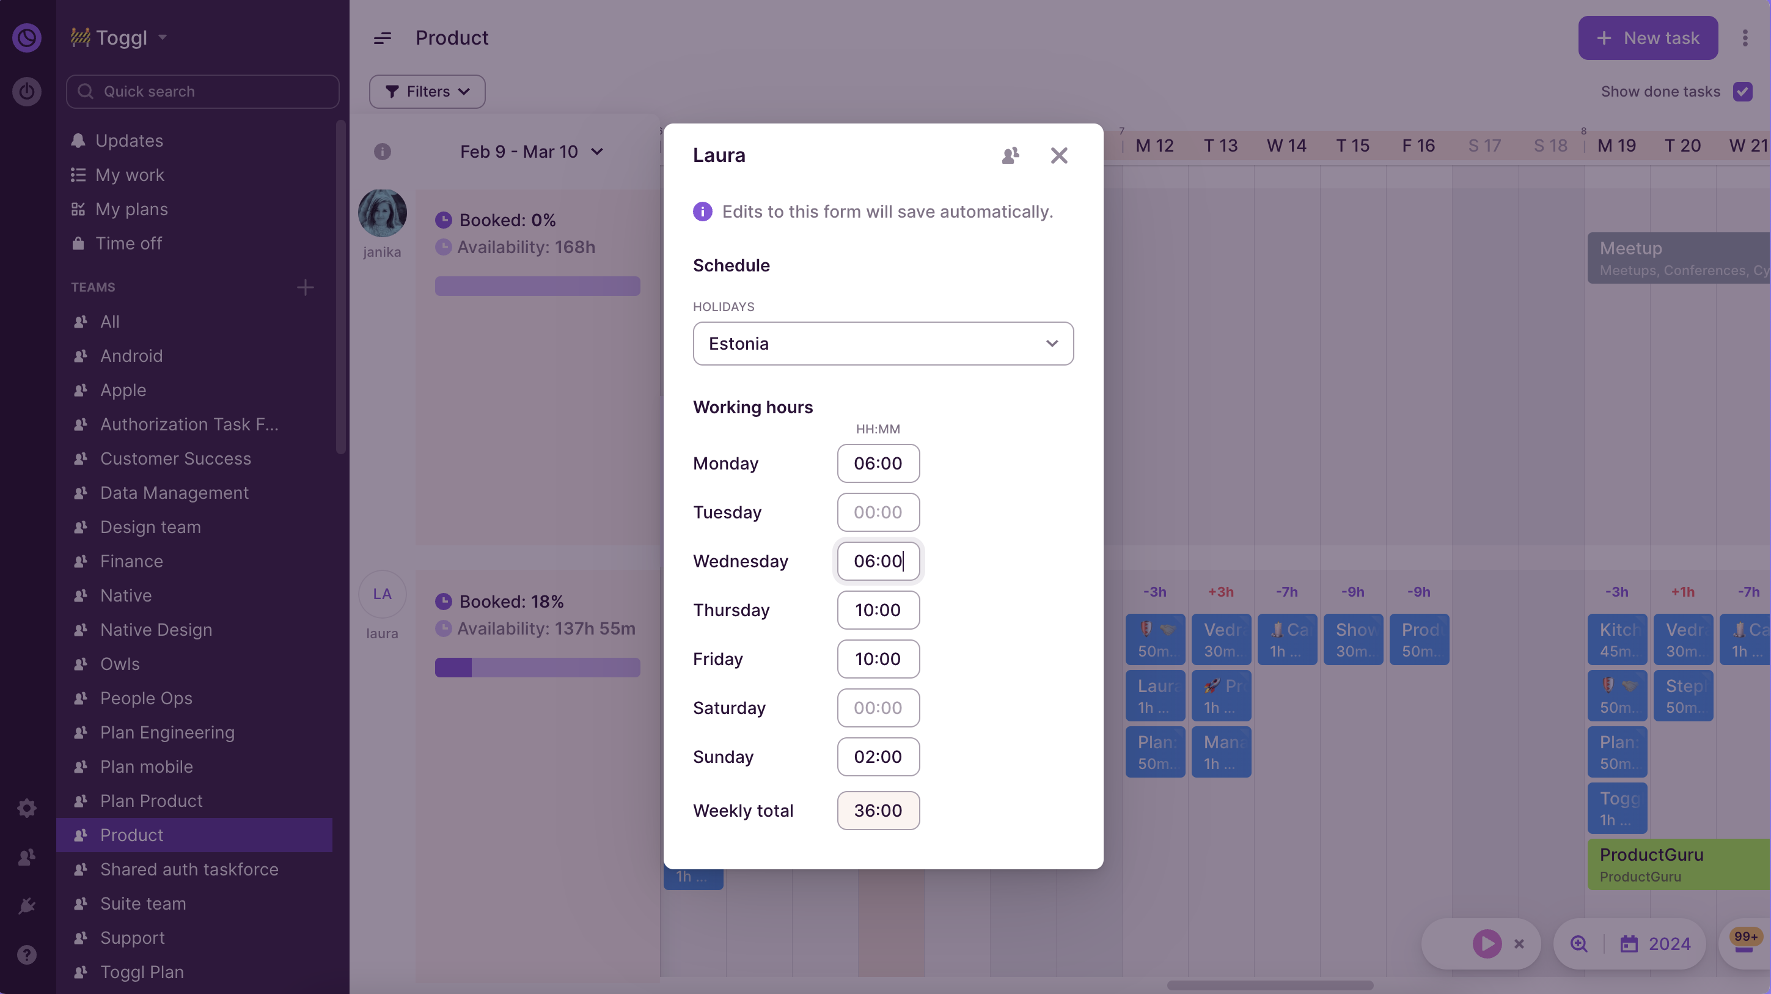1771x994 pixels.
Task: Select the Design team in sidebar
Action: tap(150, 527)
